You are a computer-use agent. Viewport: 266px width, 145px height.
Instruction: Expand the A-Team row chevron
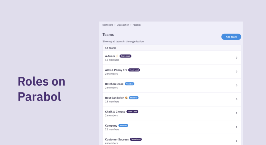click(237, 58)
